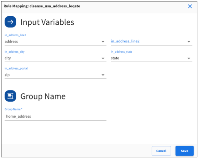This screenshot has height=158, width=198.
Task: Select the 'city' value field
Action: (52, 58)
